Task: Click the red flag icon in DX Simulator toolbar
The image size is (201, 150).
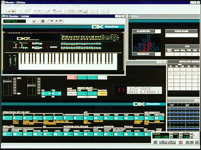Action: coord(61,21)
